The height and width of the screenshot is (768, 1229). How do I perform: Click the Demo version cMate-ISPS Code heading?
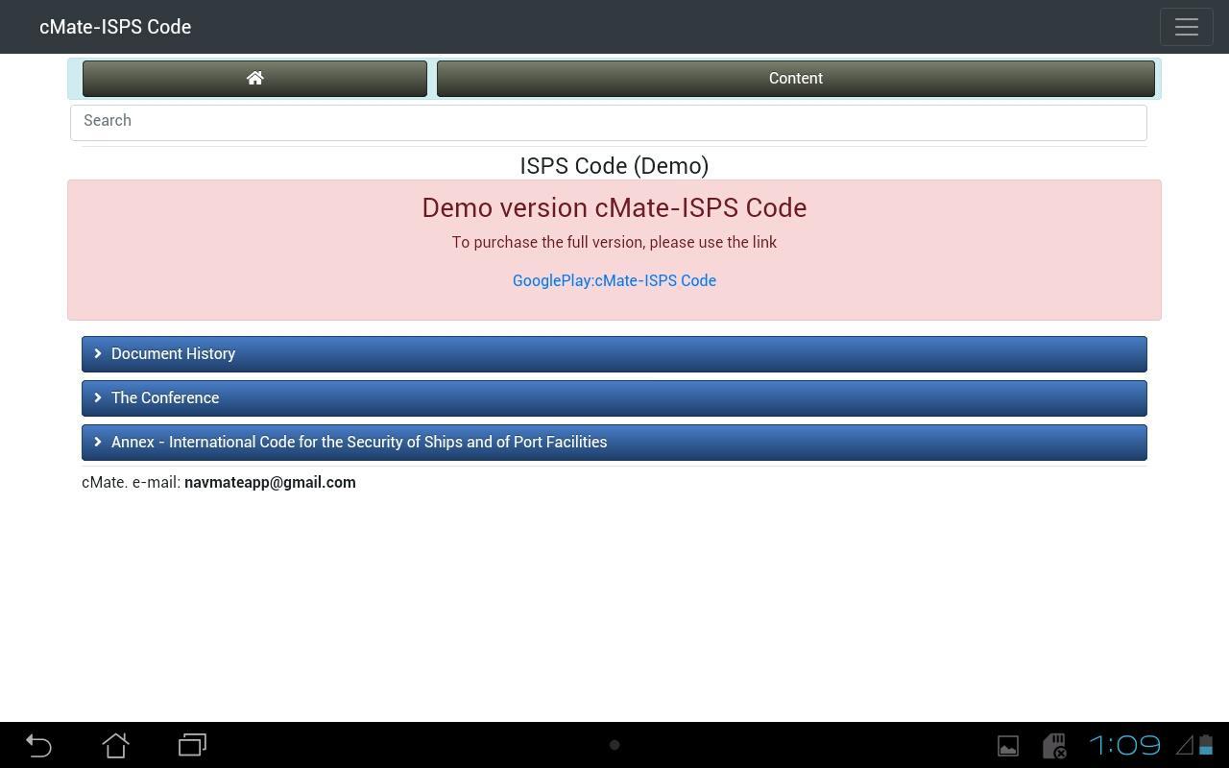tap(614, 207)
